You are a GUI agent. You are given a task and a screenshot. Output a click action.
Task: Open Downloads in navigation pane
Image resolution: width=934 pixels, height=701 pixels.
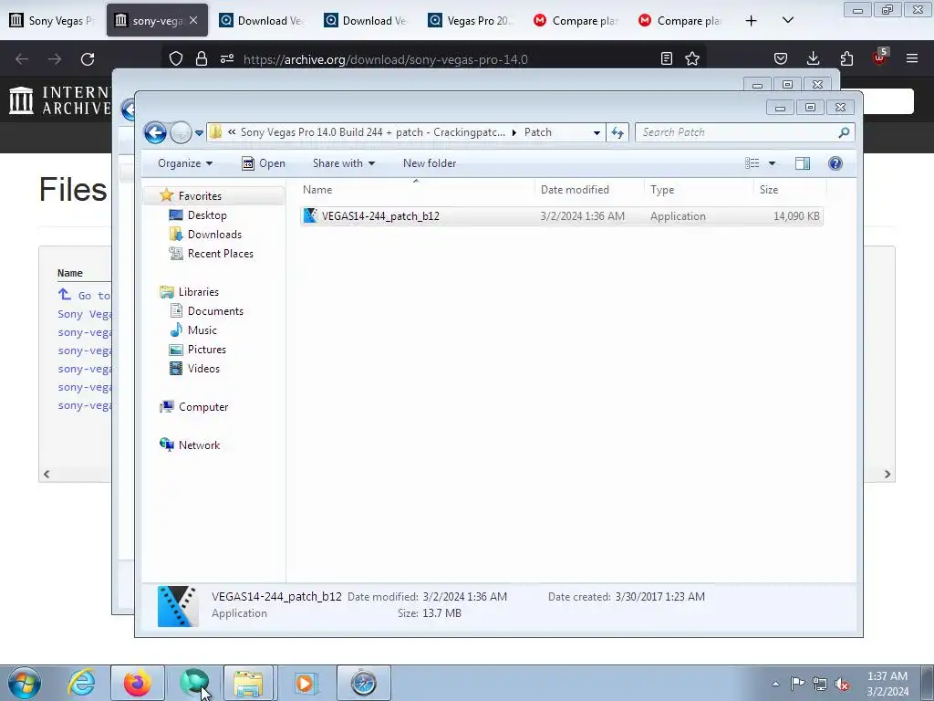[x=214, y=235]
